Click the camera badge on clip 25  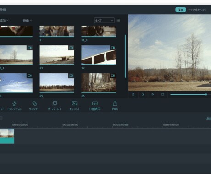71,48
